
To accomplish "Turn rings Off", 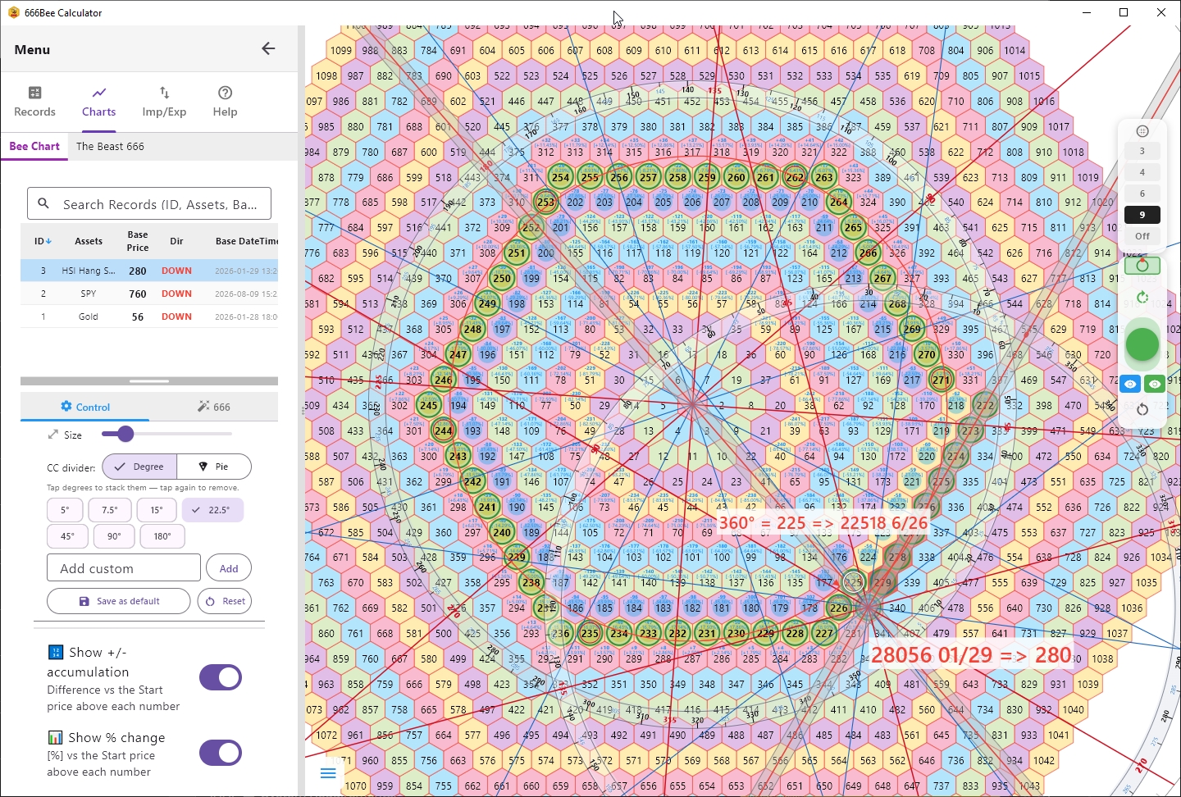I will pyautogui.click(x=1142, y=236).
